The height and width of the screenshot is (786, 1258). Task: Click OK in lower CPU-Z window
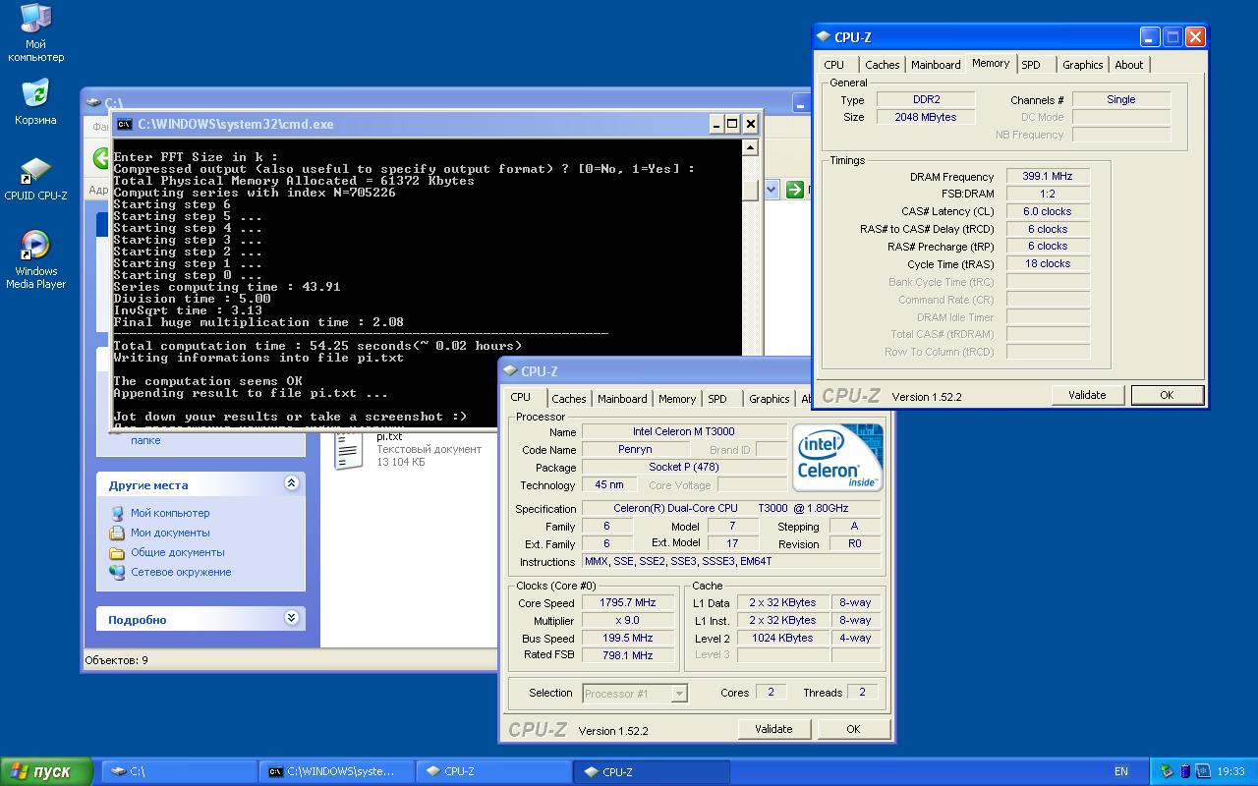[x=853, y=729]
